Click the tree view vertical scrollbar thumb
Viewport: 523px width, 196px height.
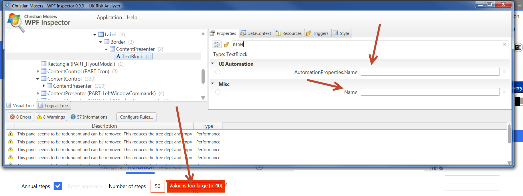click(x=203, y=76)
